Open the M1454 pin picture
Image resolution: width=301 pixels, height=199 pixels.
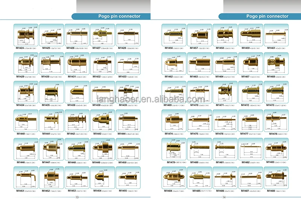click(102, 178)
